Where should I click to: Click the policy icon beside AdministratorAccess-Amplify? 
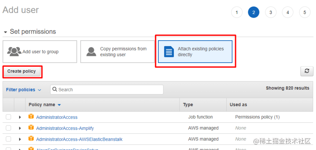31,128
